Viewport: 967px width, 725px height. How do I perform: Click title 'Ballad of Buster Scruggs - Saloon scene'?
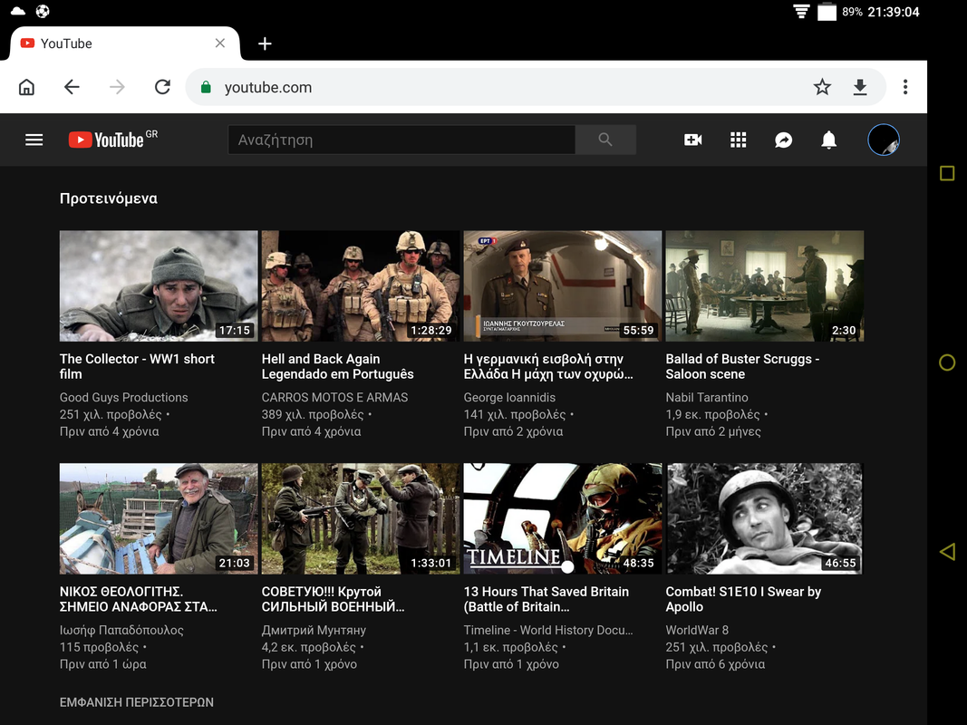coord(742,366)
